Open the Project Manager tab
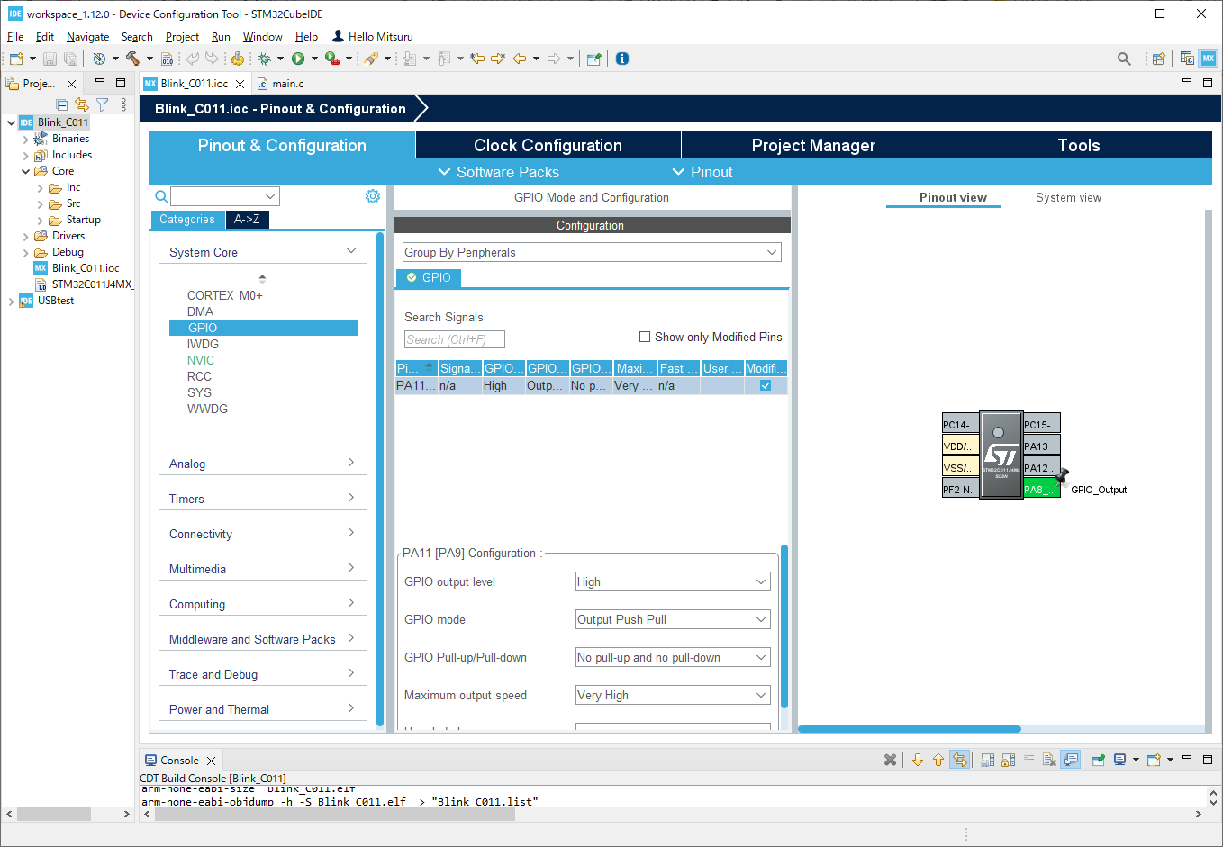 813,145
